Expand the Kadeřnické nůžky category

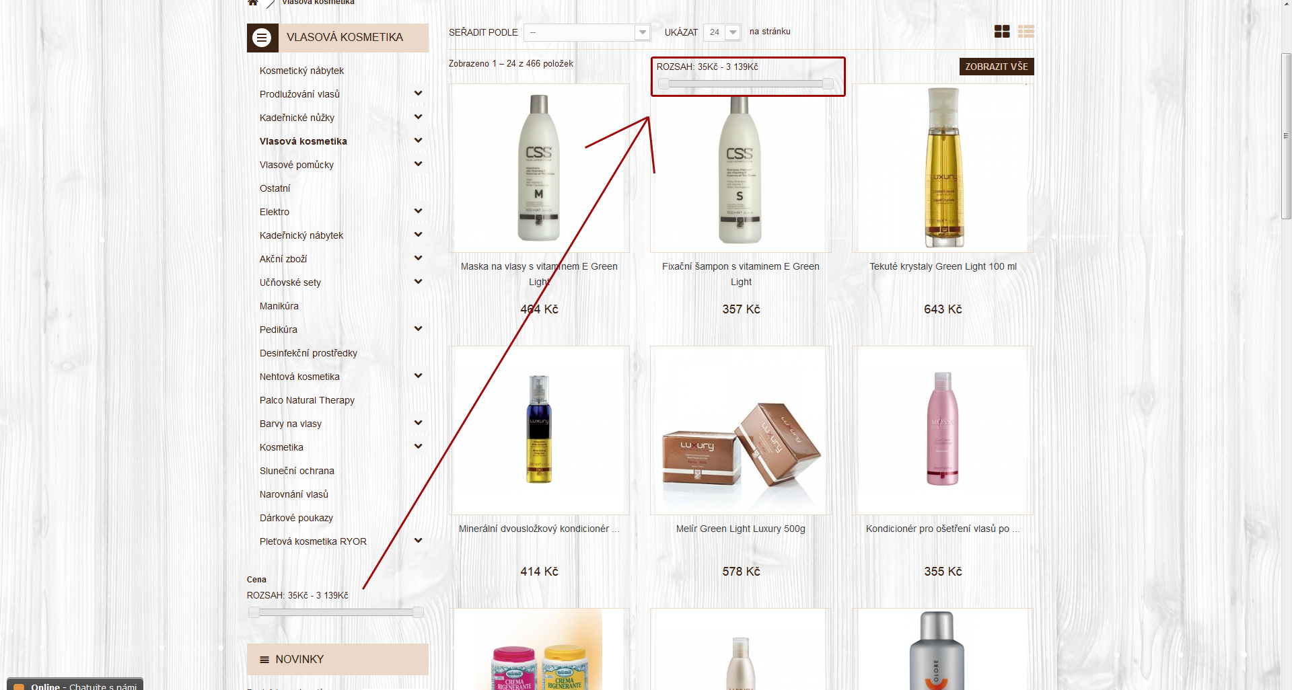click(418, 117)
